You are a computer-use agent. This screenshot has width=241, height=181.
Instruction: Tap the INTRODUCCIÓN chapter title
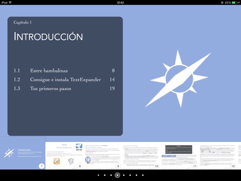pos(48,36)
